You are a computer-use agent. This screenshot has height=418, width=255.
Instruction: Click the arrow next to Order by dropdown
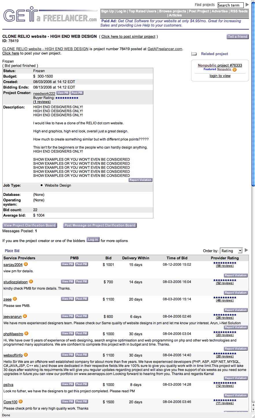click(x=246, y=250)
